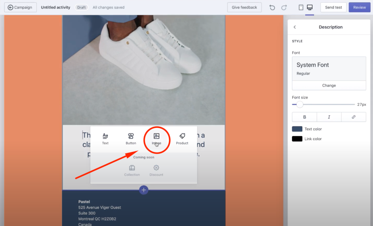Switch to desktop preview

[x=310, y=7]
